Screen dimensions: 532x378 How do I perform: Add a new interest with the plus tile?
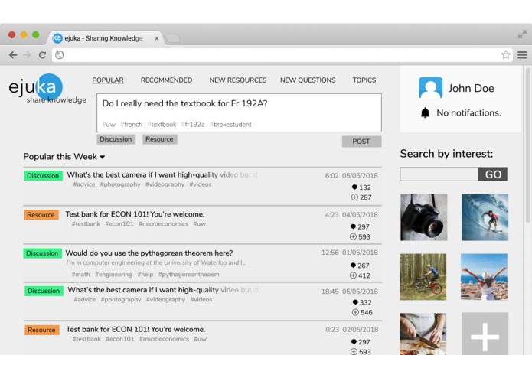point(485,334)
